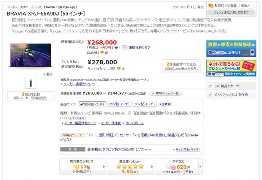The width and height of the screenshot is (262, 180).
Task: Click the スペック詳細 button
Action: coord(77,118)
